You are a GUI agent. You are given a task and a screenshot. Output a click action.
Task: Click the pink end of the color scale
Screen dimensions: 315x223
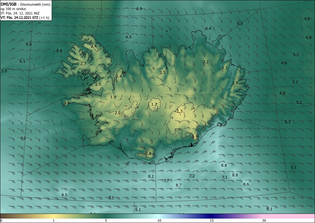[x=289, y=216]
